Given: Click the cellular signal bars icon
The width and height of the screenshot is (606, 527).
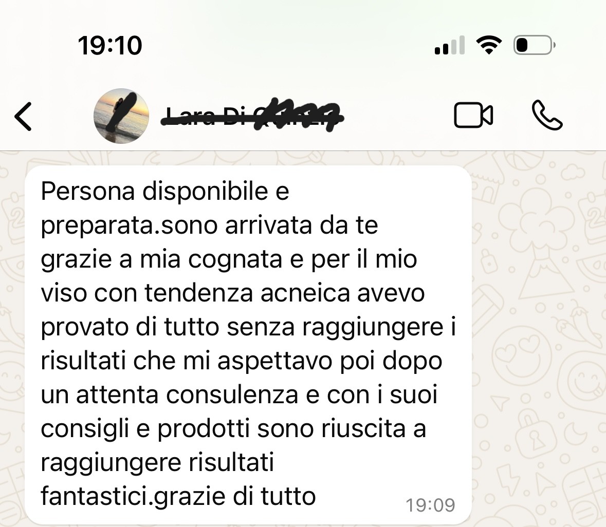Looking at the screenshot, I should coord(449,45).
